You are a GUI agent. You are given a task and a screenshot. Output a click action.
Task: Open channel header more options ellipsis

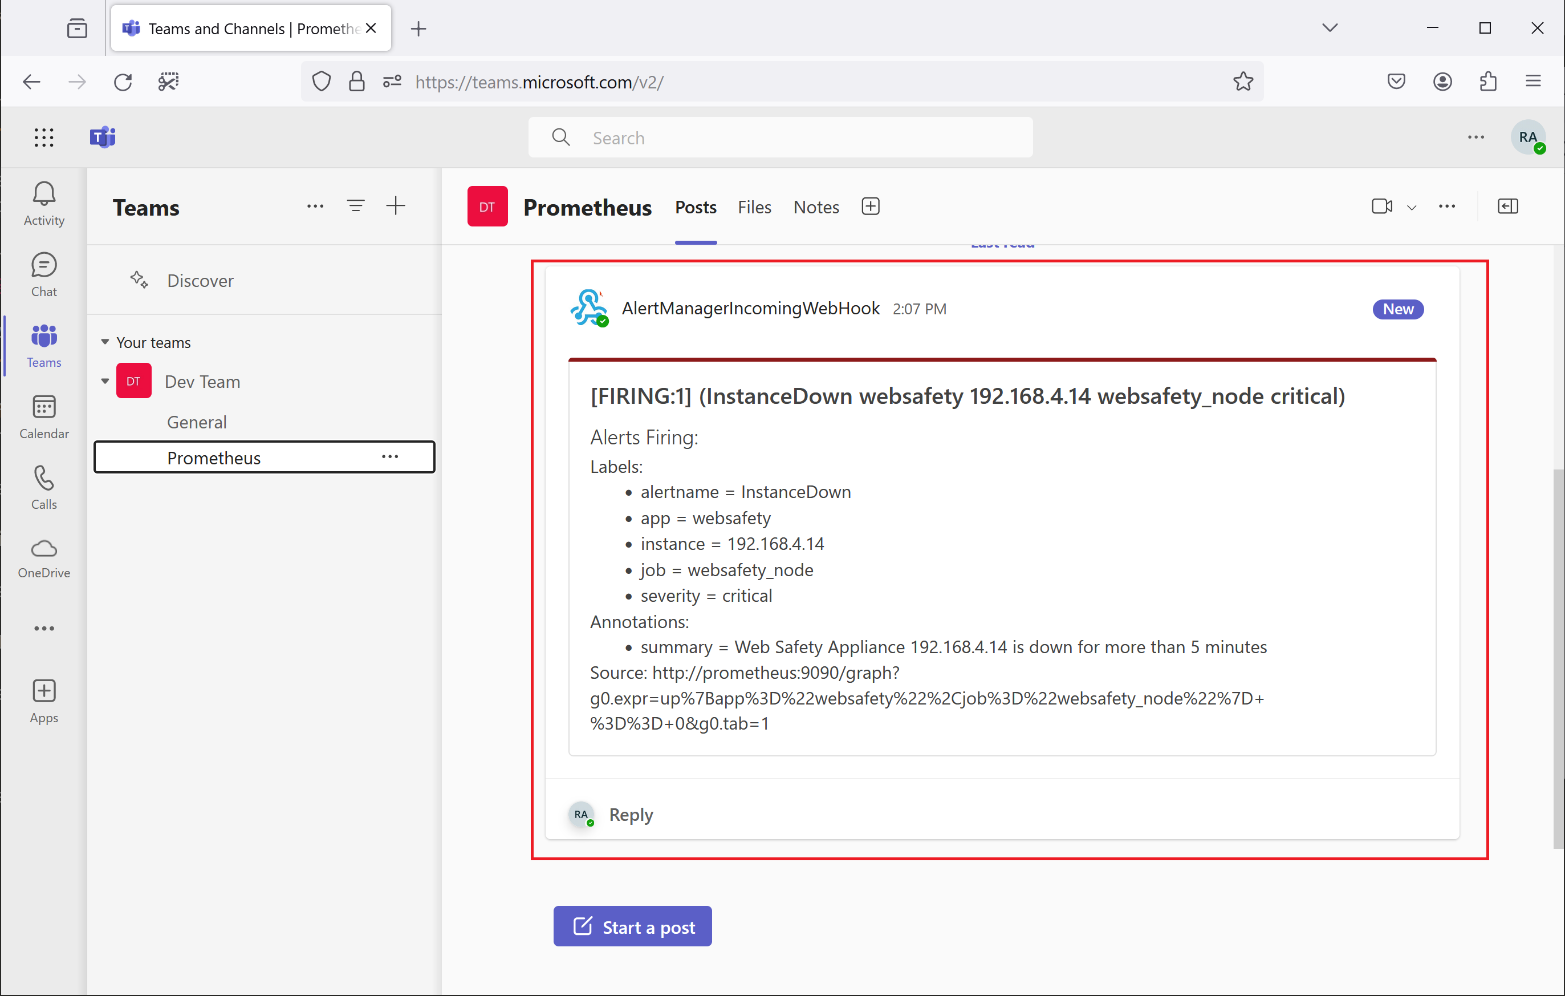[1447, 206]
